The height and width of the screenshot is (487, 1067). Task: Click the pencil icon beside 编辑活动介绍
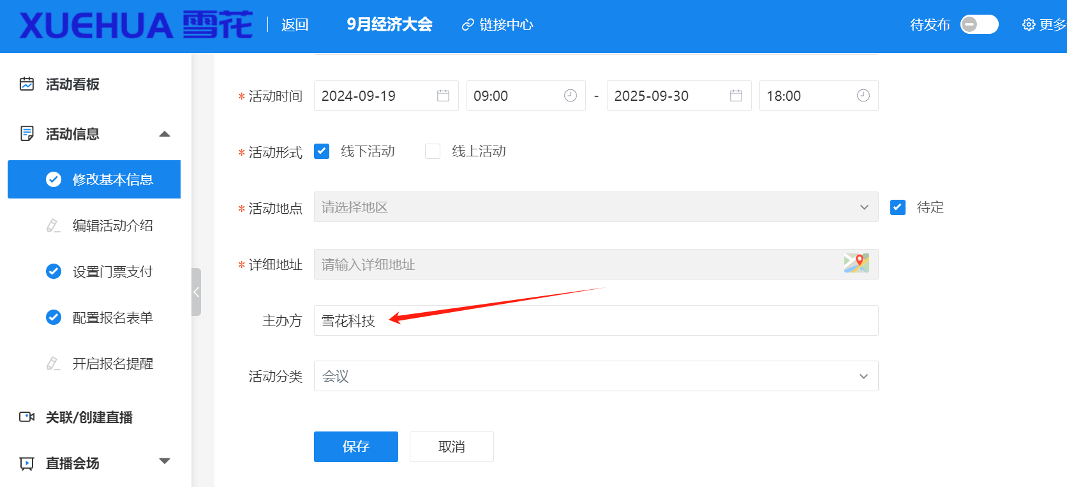click(x=54, y=225)
